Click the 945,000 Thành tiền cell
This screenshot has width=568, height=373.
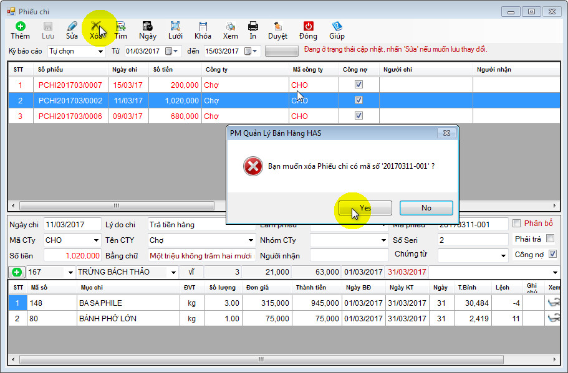(x=317, y=303)
